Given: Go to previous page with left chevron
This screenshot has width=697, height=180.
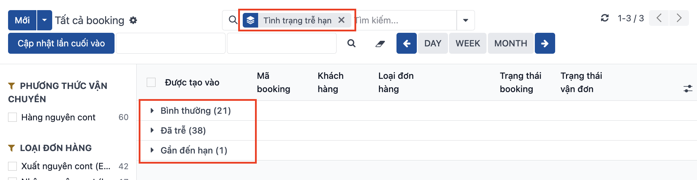Looking at the screenshot, I should click(659, 18).
